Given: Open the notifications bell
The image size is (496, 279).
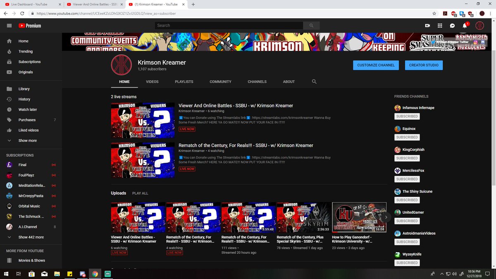Looking at the screenshot, I should [x=465, y=26].
